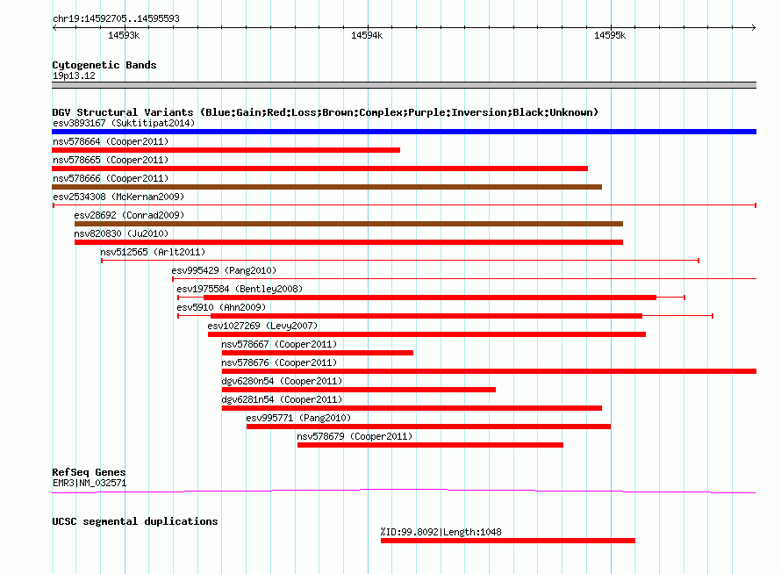Click the UCSC segmental duplications track title
Image resolution: width=781 pixels, height=574 pixels.
[x=135, y=521]
